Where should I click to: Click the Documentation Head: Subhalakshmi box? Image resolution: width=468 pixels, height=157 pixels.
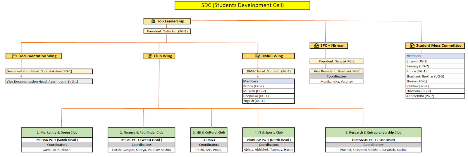coord(49,71)
